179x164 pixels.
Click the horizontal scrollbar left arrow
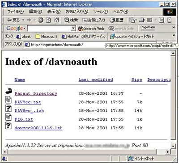(5, 152)
